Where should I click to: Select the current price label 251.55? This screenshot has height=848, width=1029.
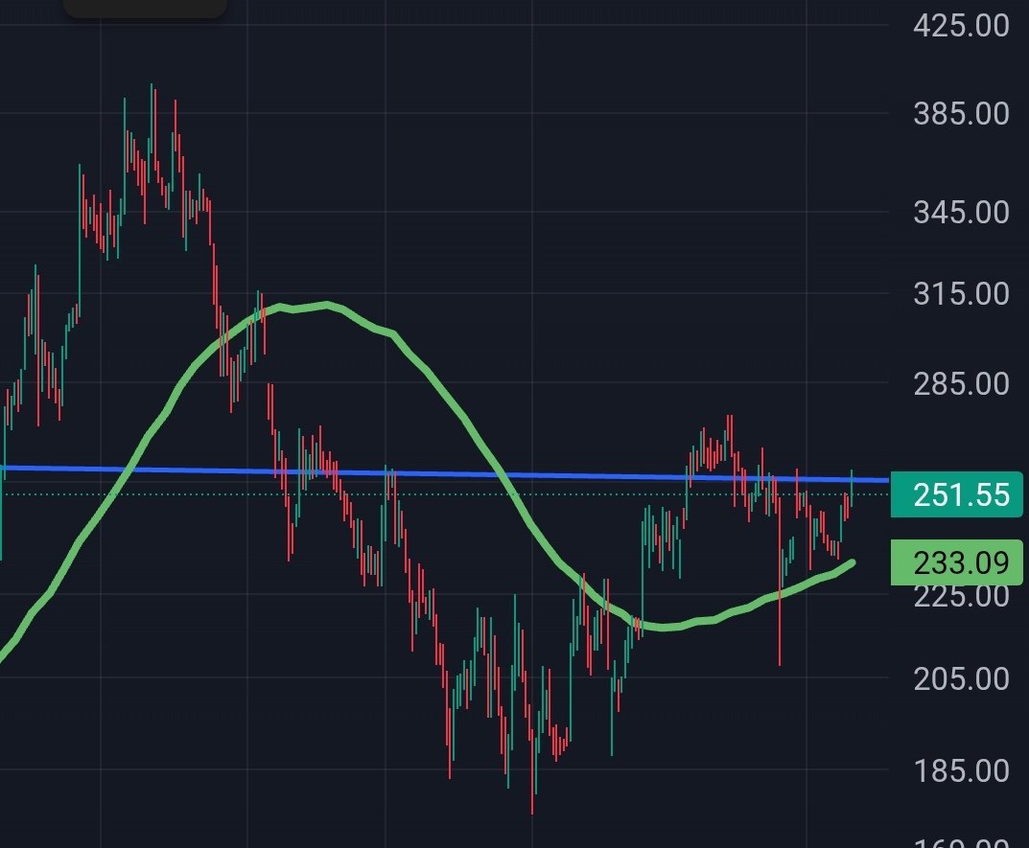(x=956, y=494)
